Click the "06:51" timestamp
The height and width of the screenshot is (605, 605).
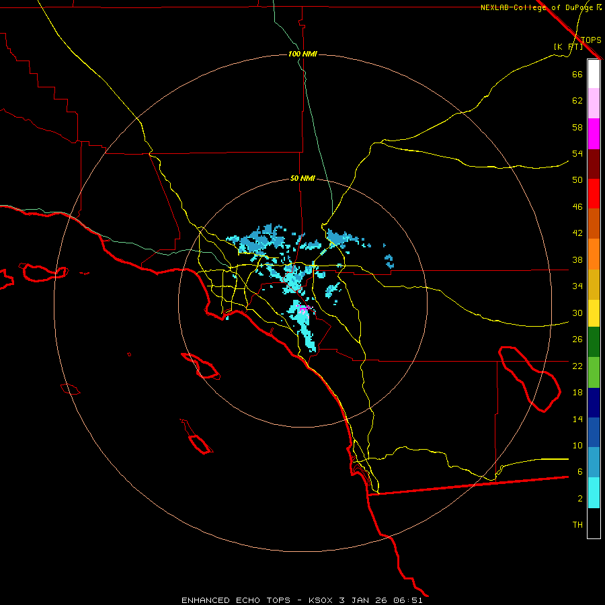coord(408,600)
